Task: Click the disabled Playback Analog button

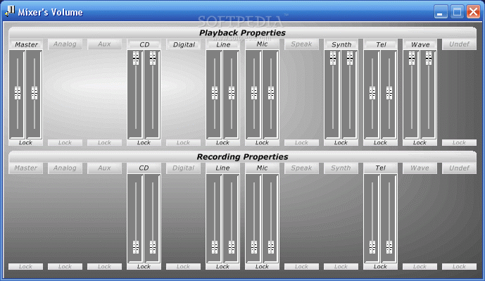Action: click(65, 44)
